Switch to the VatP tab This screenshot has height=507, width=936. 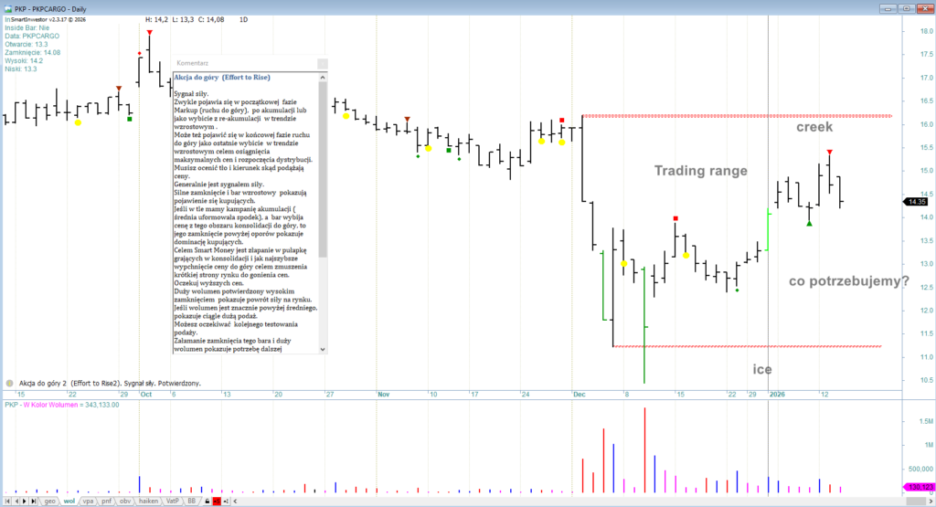tap(173, 501)
